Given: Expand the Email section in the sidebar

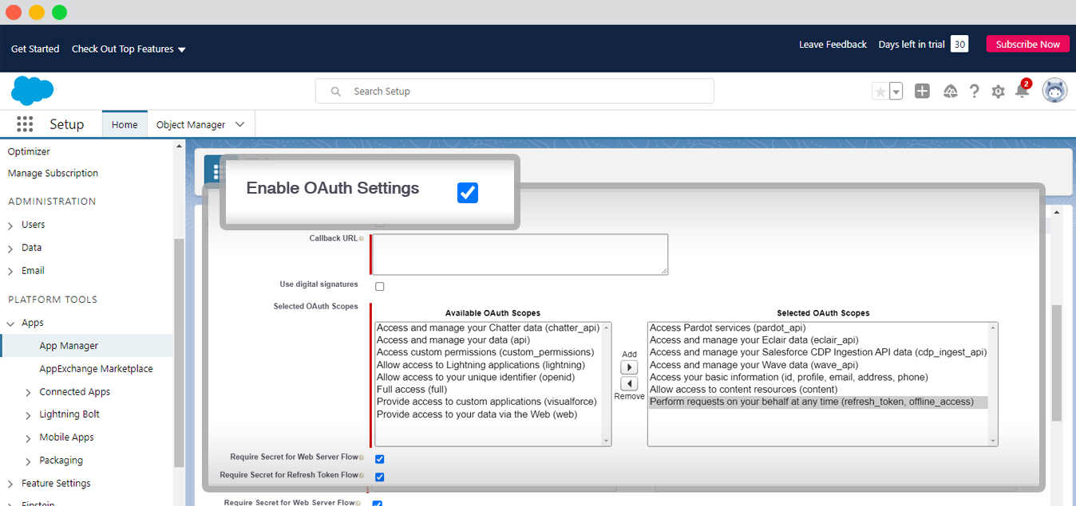Looking at the screenshot, I should (10, 272).
